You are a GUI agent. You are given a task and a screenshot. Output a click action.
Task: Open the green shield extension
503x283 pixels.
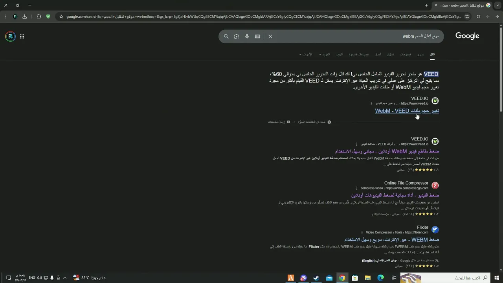coord(48,17)
